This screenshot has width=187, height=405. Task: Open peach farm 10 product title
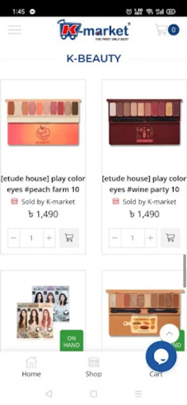pos(43,184)
